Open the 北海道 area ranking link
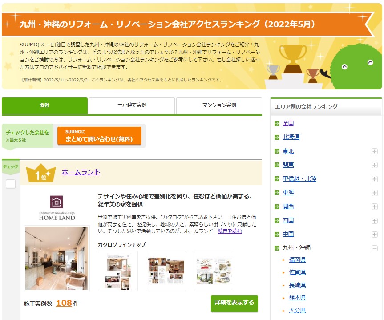The image size is (384, 320). point(291,137)
